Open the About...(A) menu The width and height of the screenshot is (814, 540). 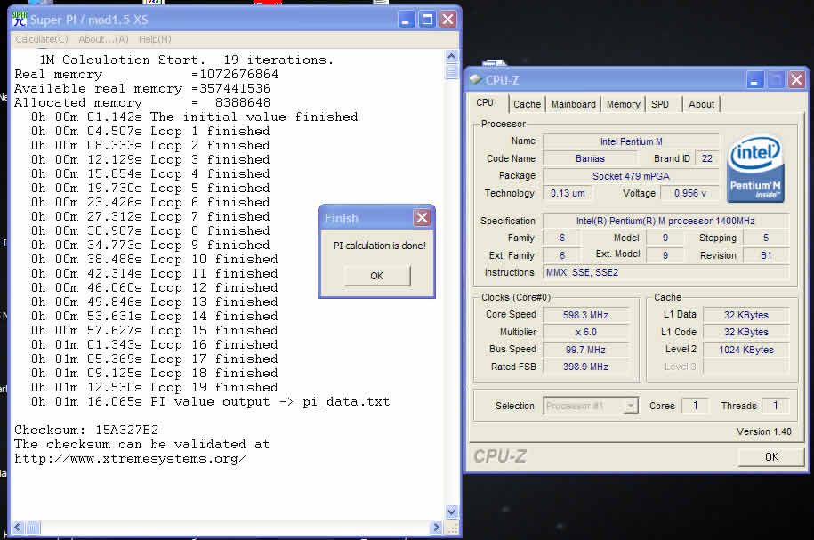(103, 39)
